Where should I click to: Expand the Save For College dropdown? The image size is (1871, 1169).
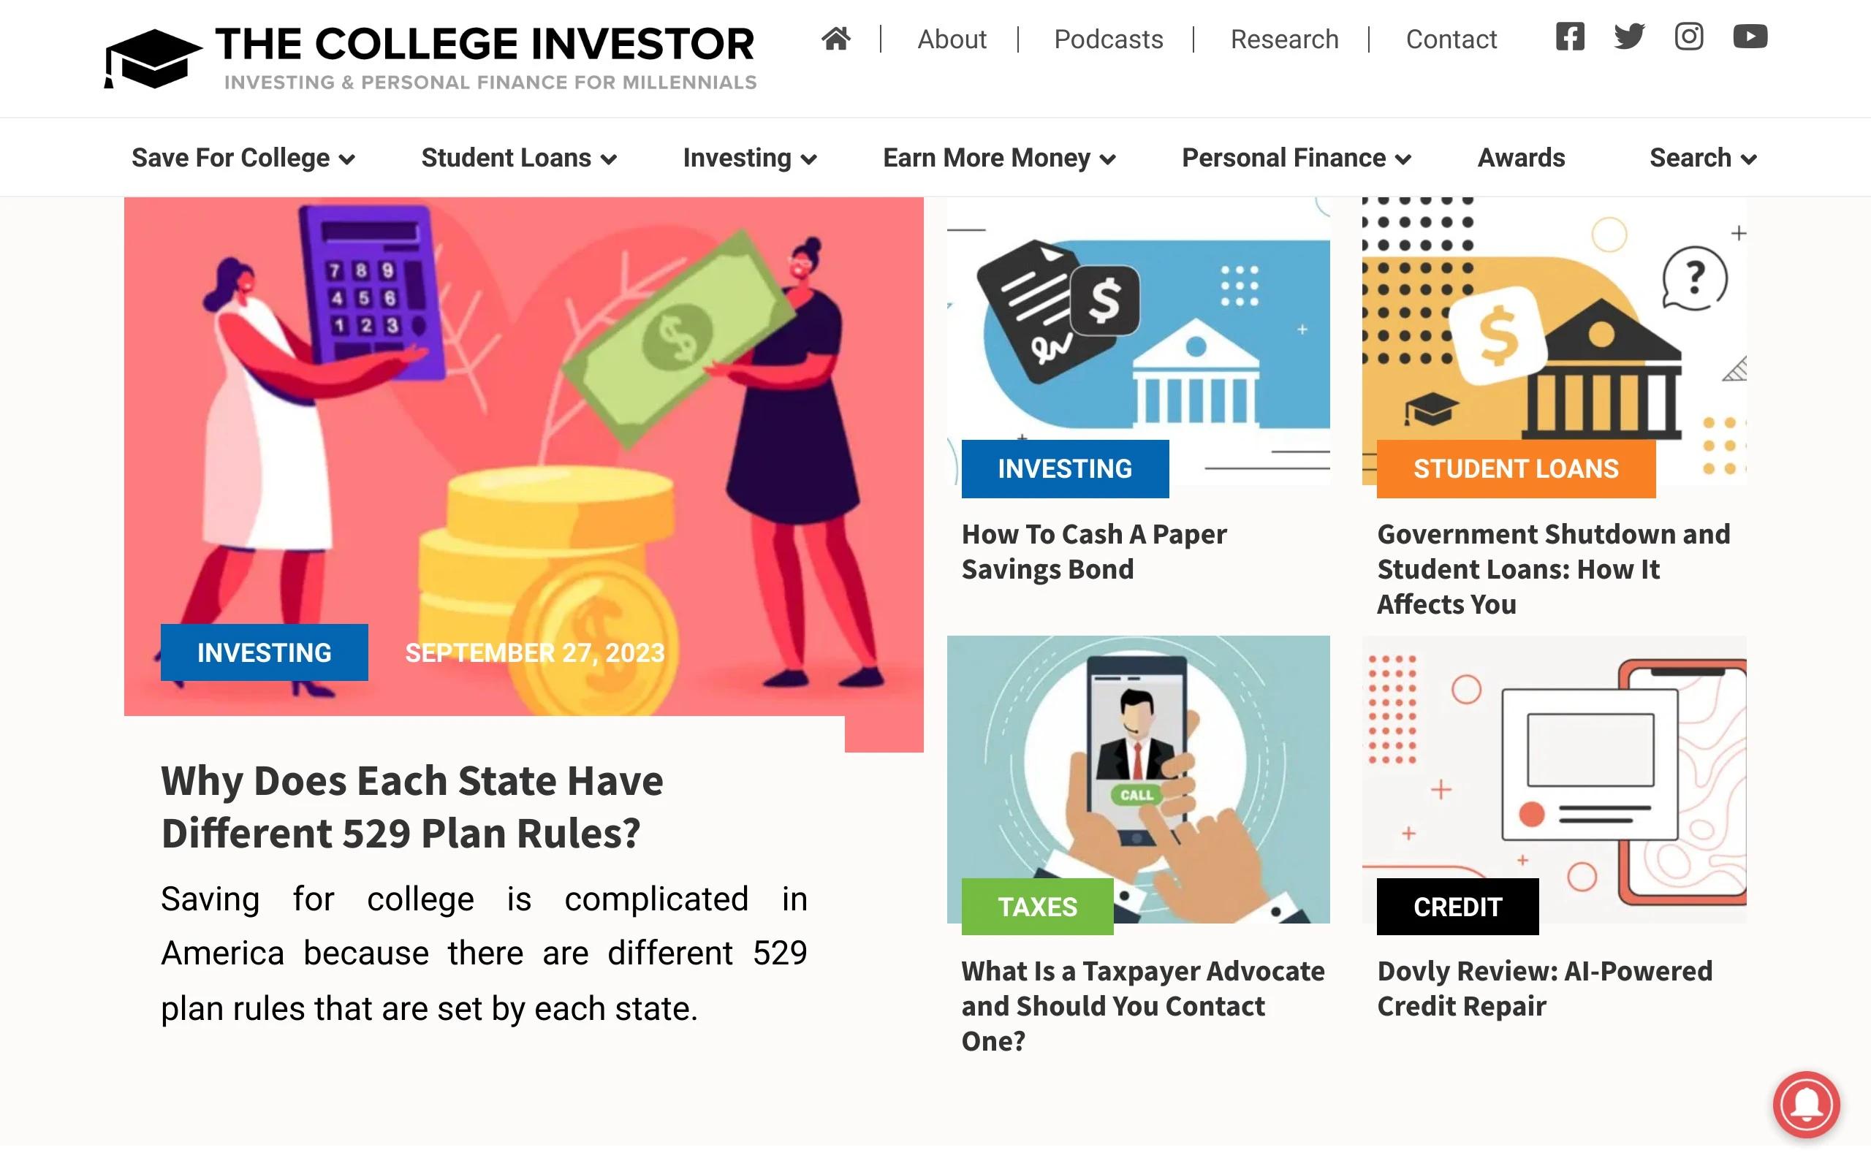point(243,158)
